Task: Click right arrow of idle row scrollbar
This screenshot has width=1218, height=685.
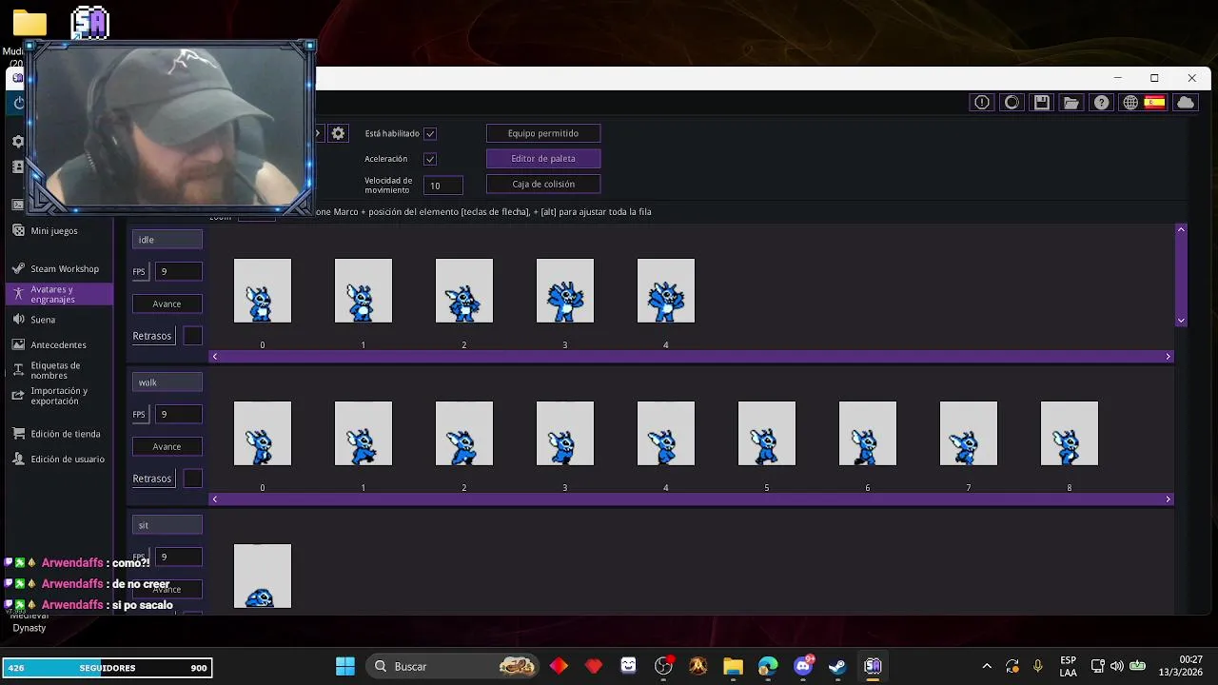Action: (x=1168, y=357)
